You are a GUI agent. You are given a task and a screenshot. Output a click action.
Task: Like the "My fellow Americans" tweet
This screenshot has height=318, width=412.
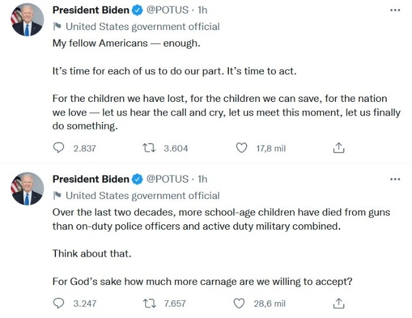pyautogui.click(x=241, y=148)
